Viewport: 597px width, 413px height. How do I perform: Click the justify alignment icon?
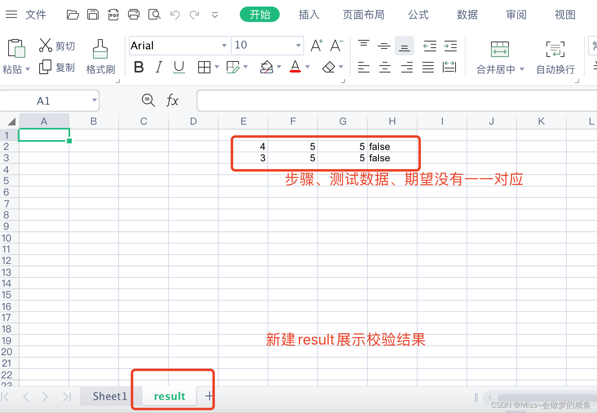428,67
